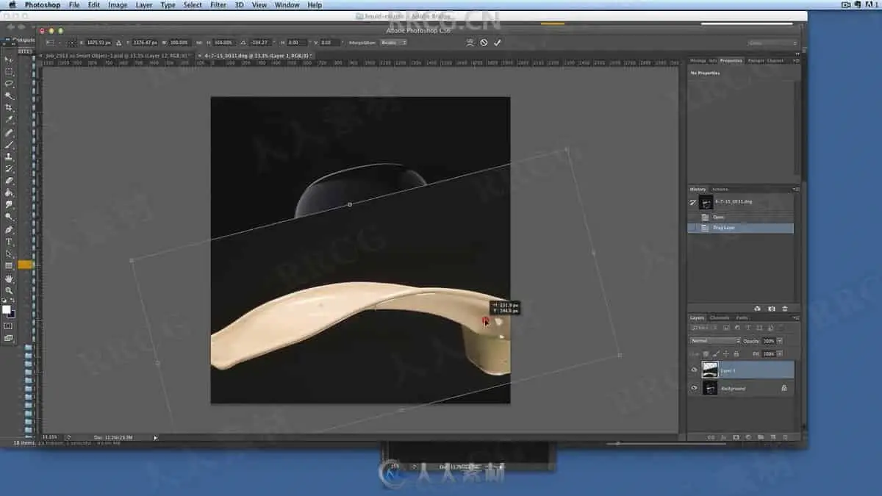Select the Lasso tool
The width and height of the screenshot is (882, 496).
(9, 84)
